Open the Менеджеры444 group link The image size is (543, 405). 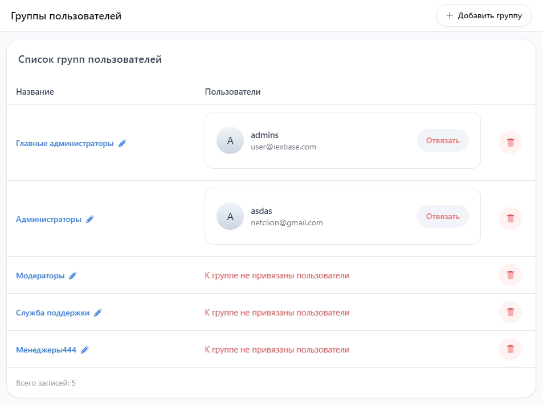tap(46, 350)
